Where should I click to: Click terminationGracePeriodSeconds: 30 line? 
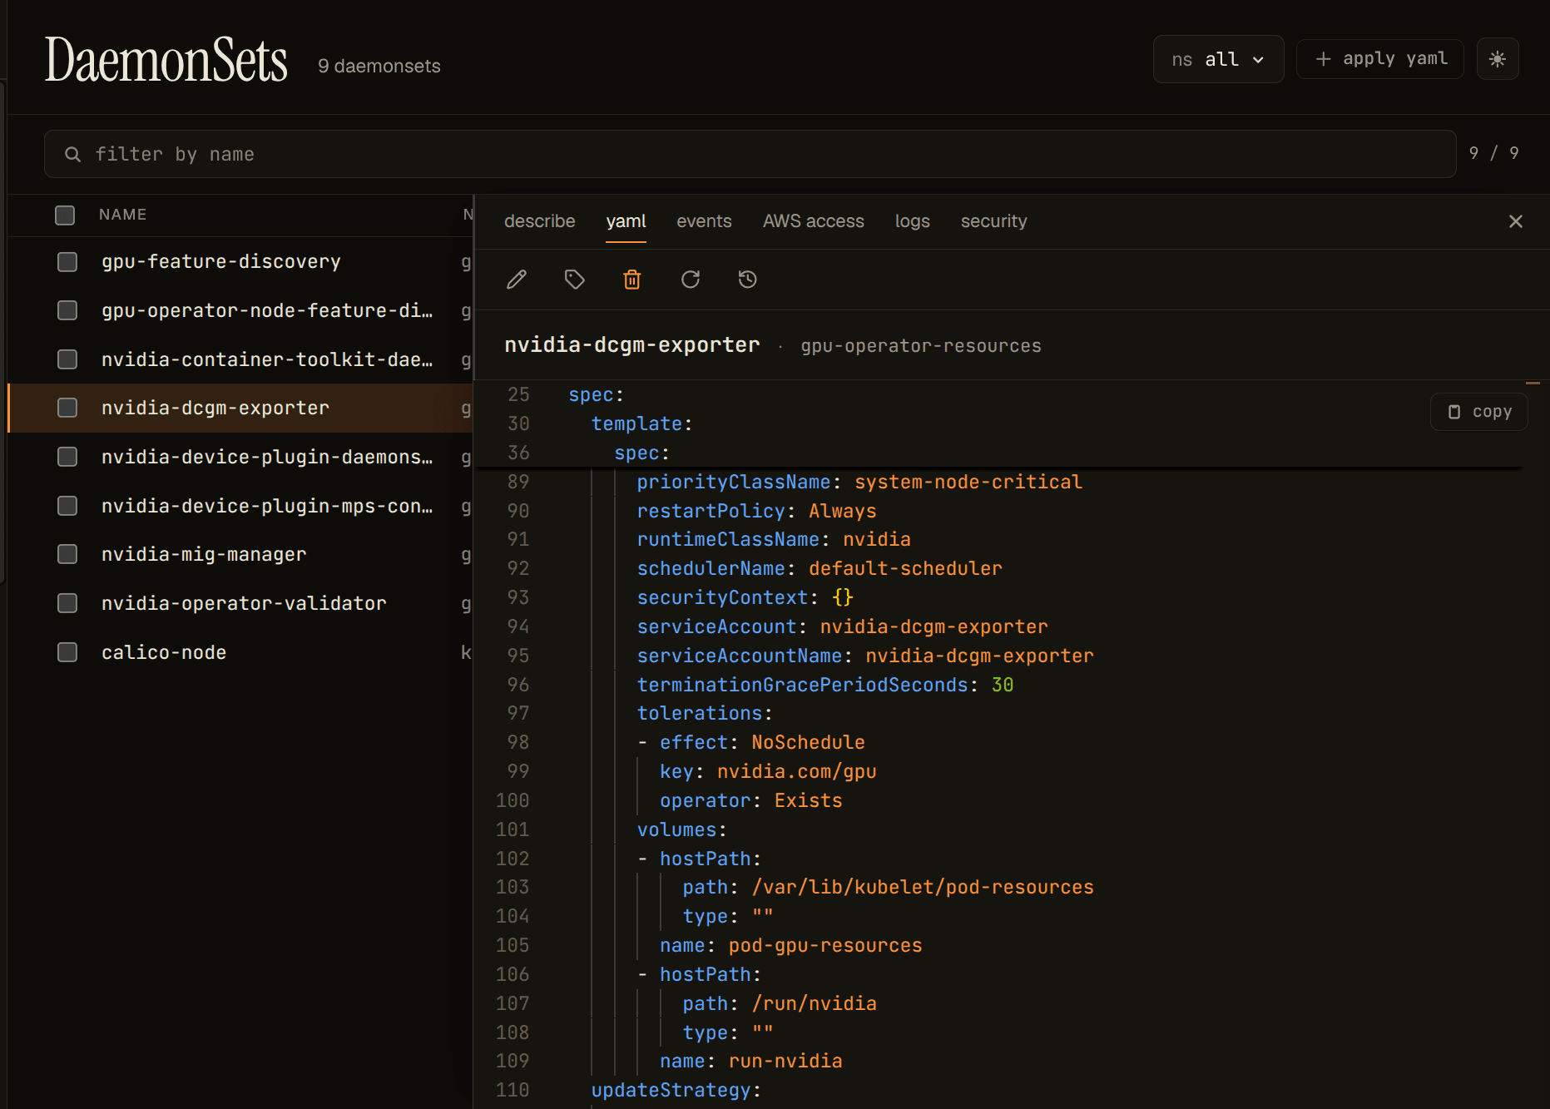[x=825, y=685]
